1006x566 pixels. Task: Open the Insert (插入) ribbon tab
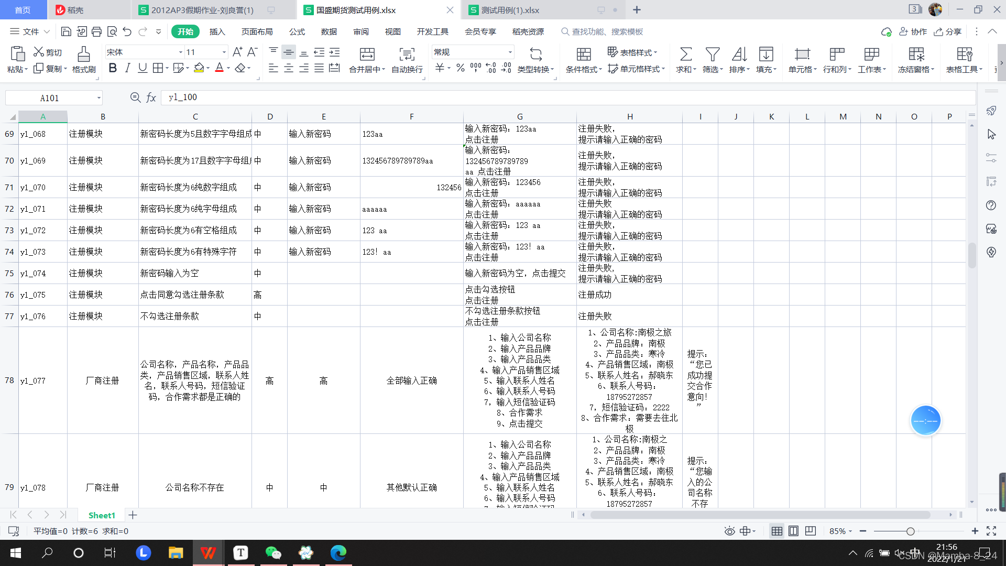(217, 32)
